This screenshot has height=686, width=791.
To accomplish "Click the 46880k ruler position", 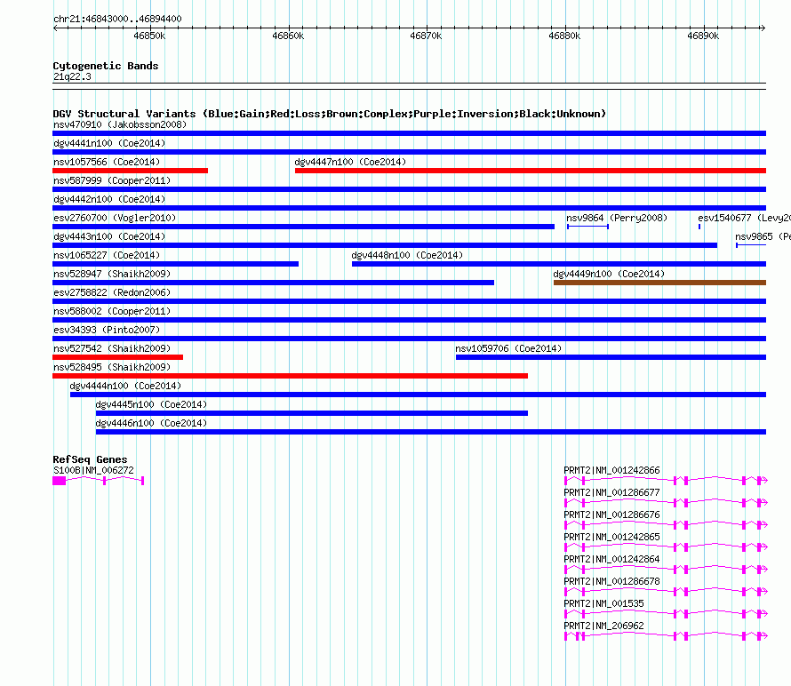I will pyautogui.click(x=564, y=36).
